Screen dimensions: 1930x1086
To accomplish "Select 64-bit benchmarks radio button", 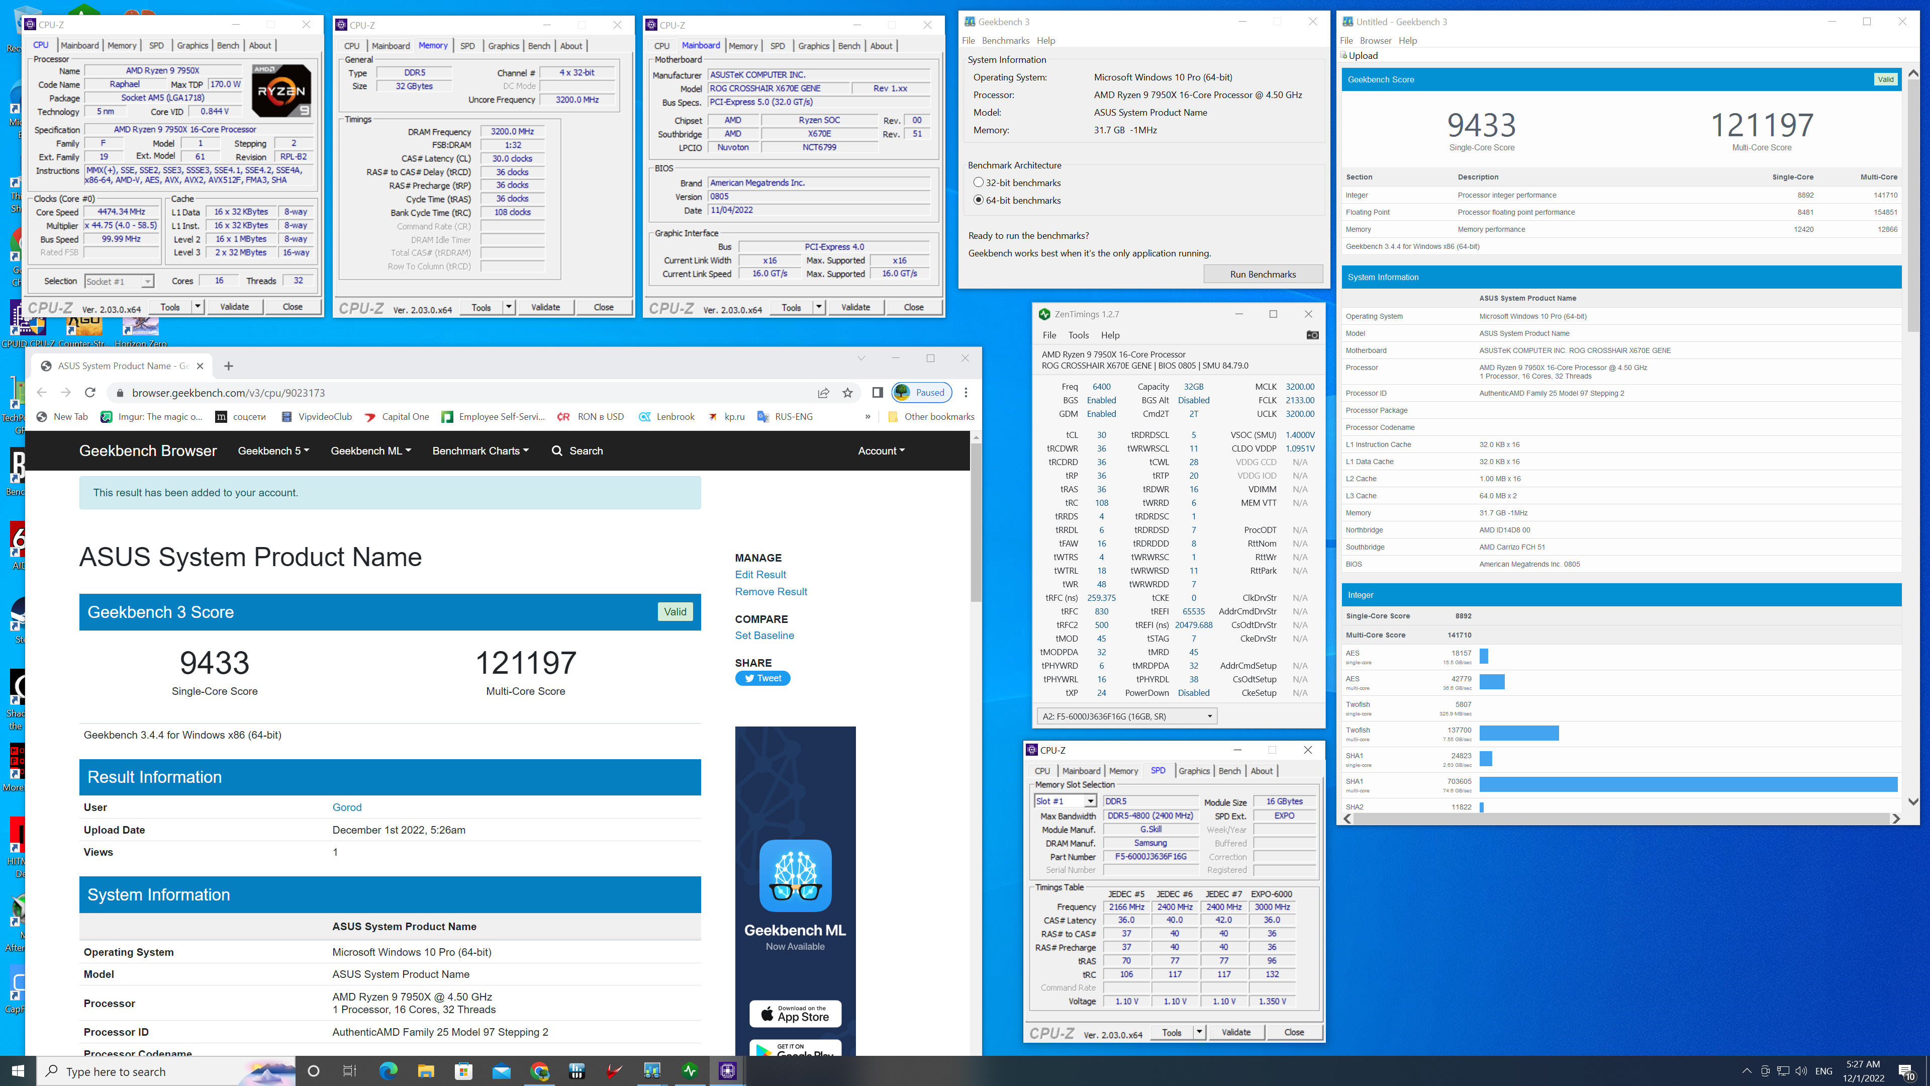I will pos(978,200).
